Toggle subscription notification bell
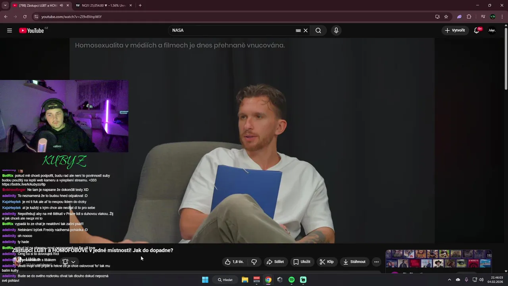This screenshot has width=508, height=286. pyautogui.click(x=65, y=262)
